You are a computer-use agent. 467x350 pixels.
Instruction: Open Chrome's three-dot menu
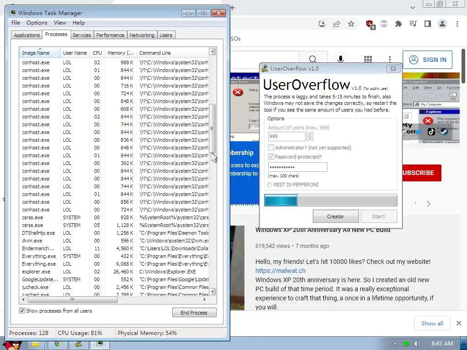point(457,24)
